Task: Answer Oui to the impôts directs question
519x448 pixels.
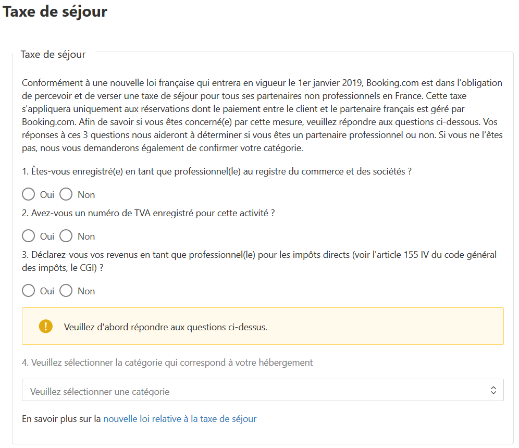Action: [29, 291]
